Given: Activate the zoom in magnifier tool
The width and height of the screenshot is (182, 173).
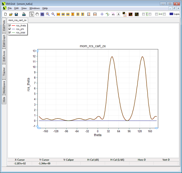Looking at the screenshot, I should point(48,14).
